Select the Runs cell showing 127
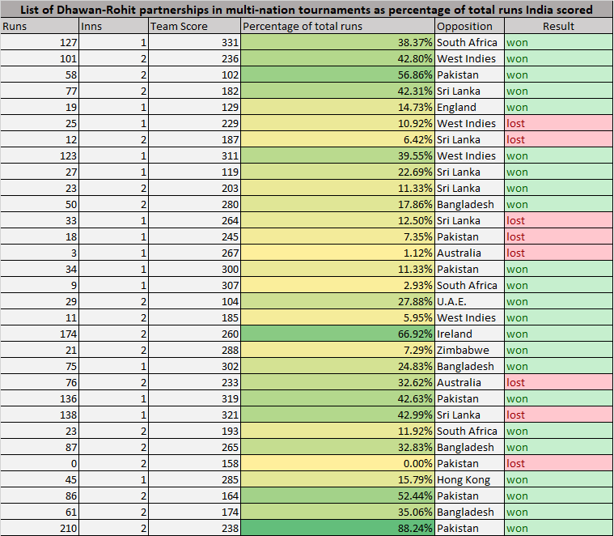The width and height of the screenshot is (614, 536). tap(40, 42)
